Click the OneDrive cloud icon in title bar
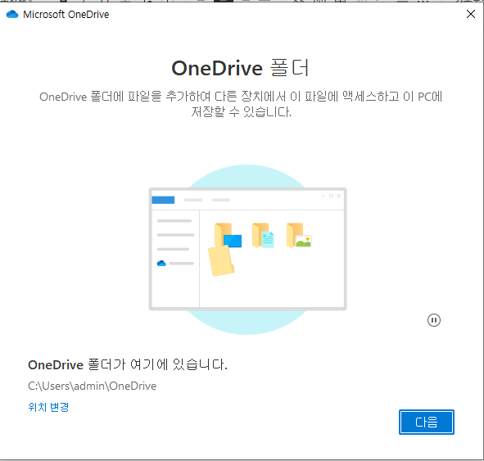This screenshot has height=461, width=484. [12, 14]
